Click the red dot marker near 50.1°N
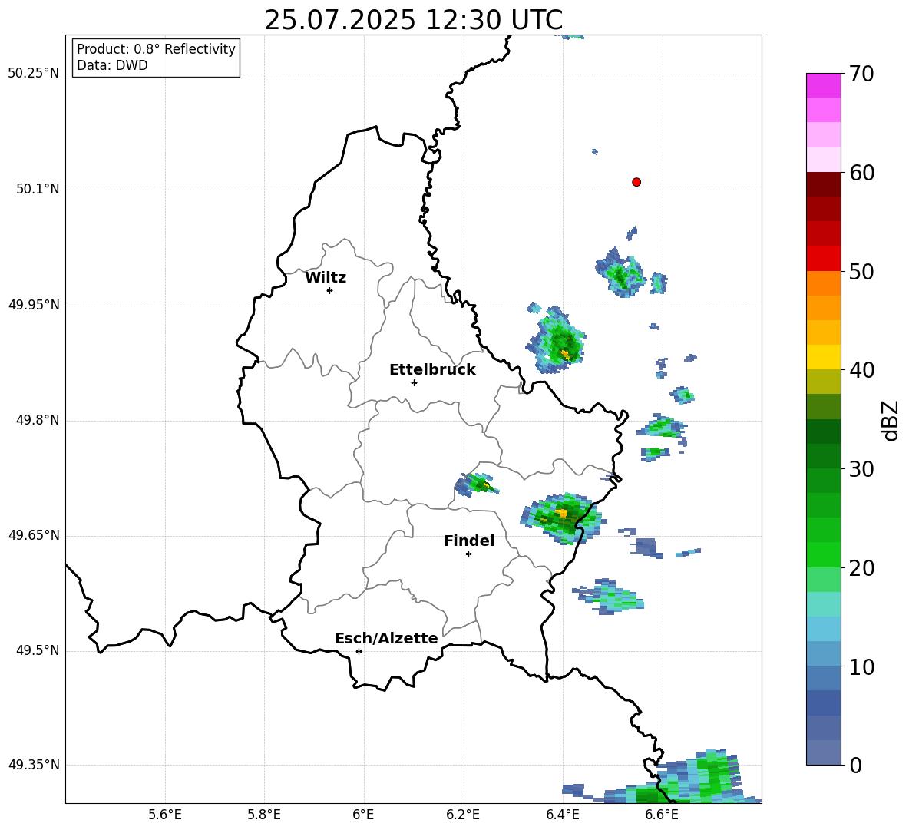 click(x=636, y=182)
